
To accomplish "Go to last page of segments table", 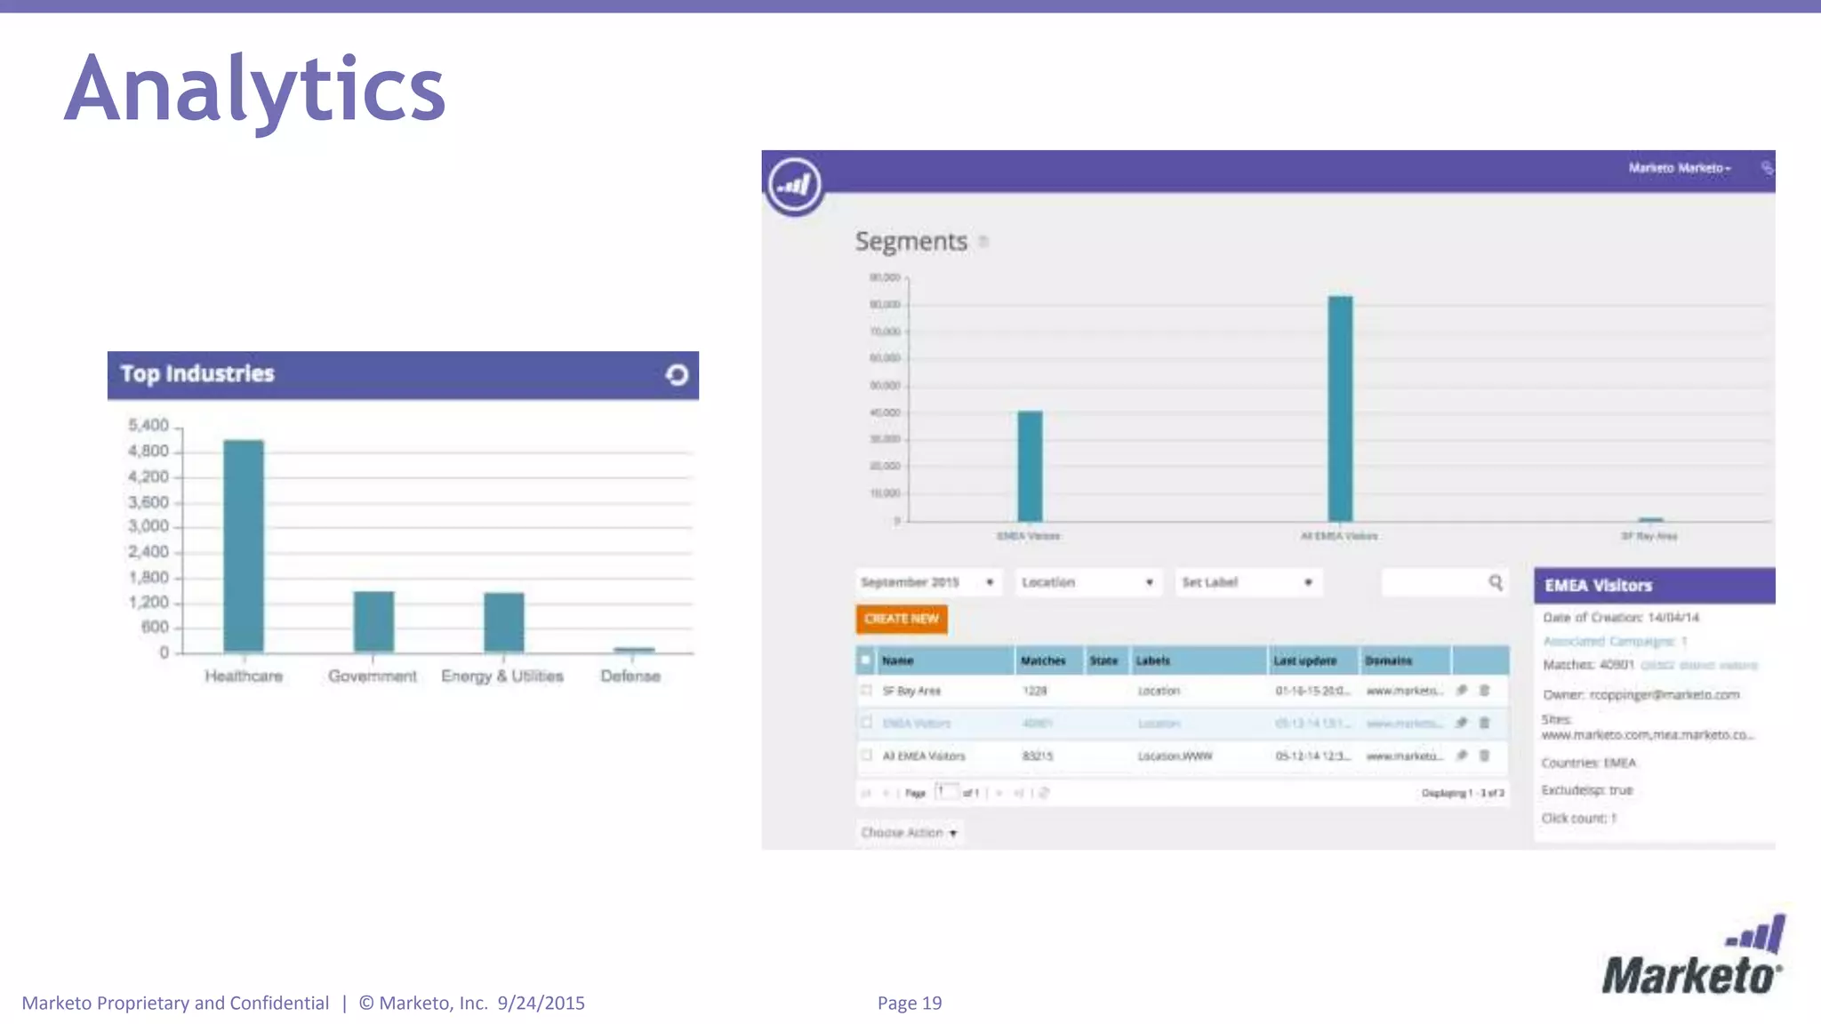I will point(1019,793).
